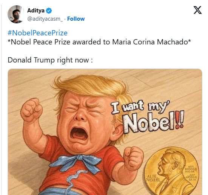Click the @adityacasm_ handle
The width and height of the screenshot is (208, 195).
point(45,19)
